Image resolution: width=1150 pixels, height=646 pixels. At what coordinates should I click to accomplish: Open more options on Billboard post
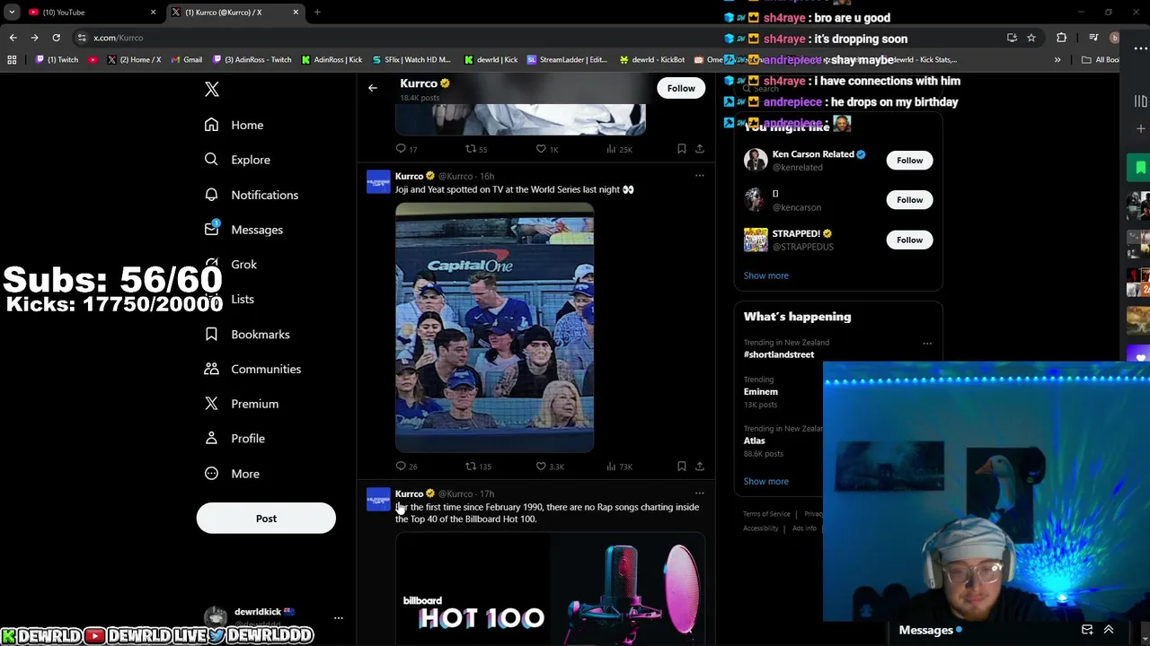699,493
